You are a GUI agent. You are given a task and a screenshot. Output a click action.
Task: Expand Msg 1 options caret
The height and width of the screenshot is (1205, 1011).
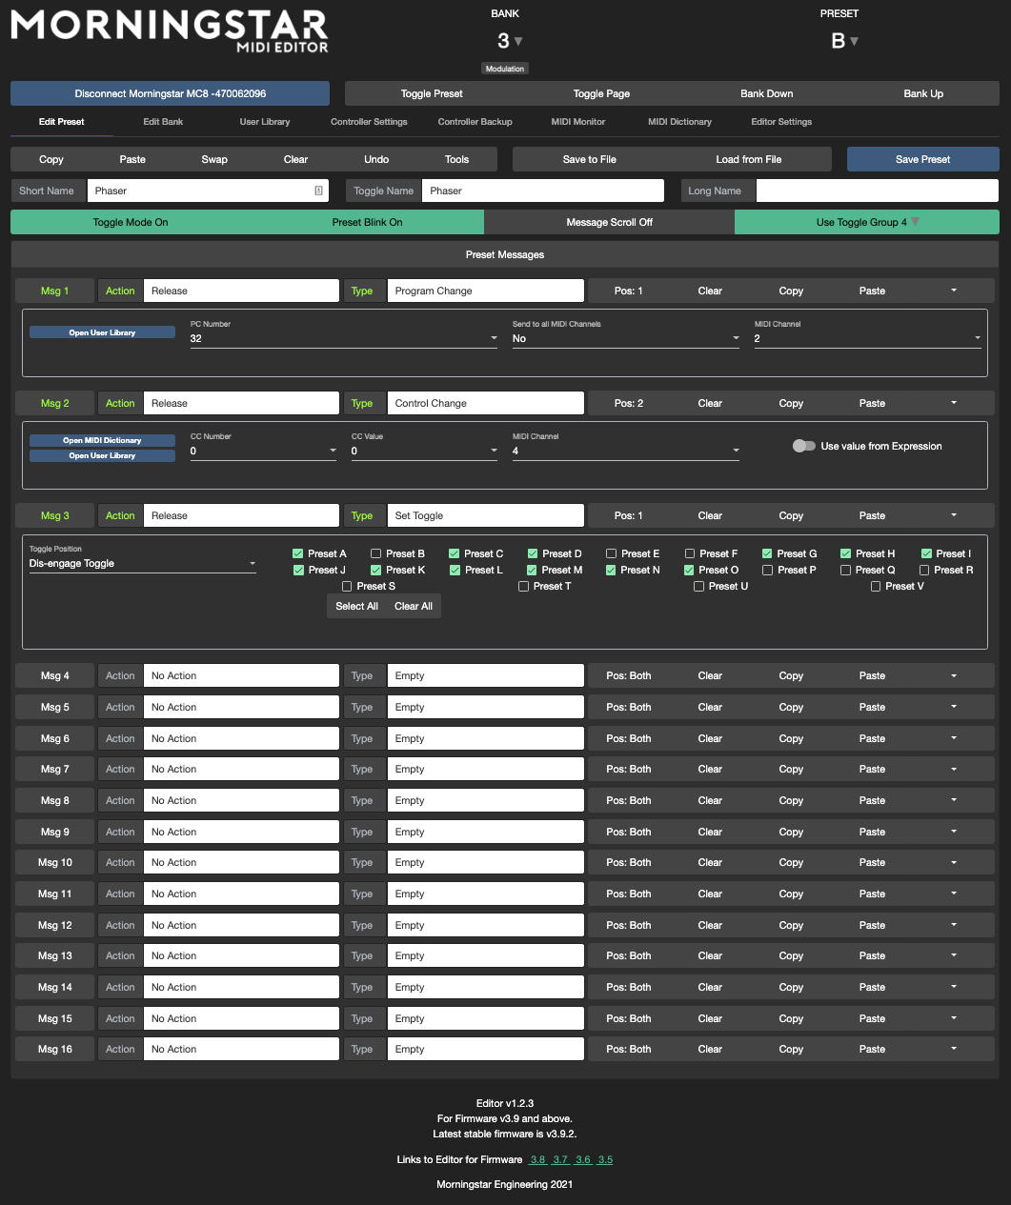pyautogui.click(x=953, y=291)
